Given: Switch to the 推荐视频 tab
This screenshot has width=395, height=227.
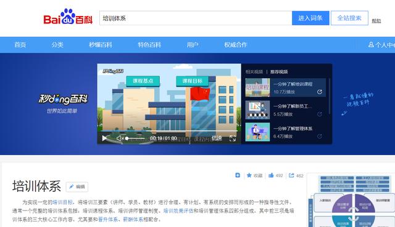Looking at the screenshot, I should [279, 72].
